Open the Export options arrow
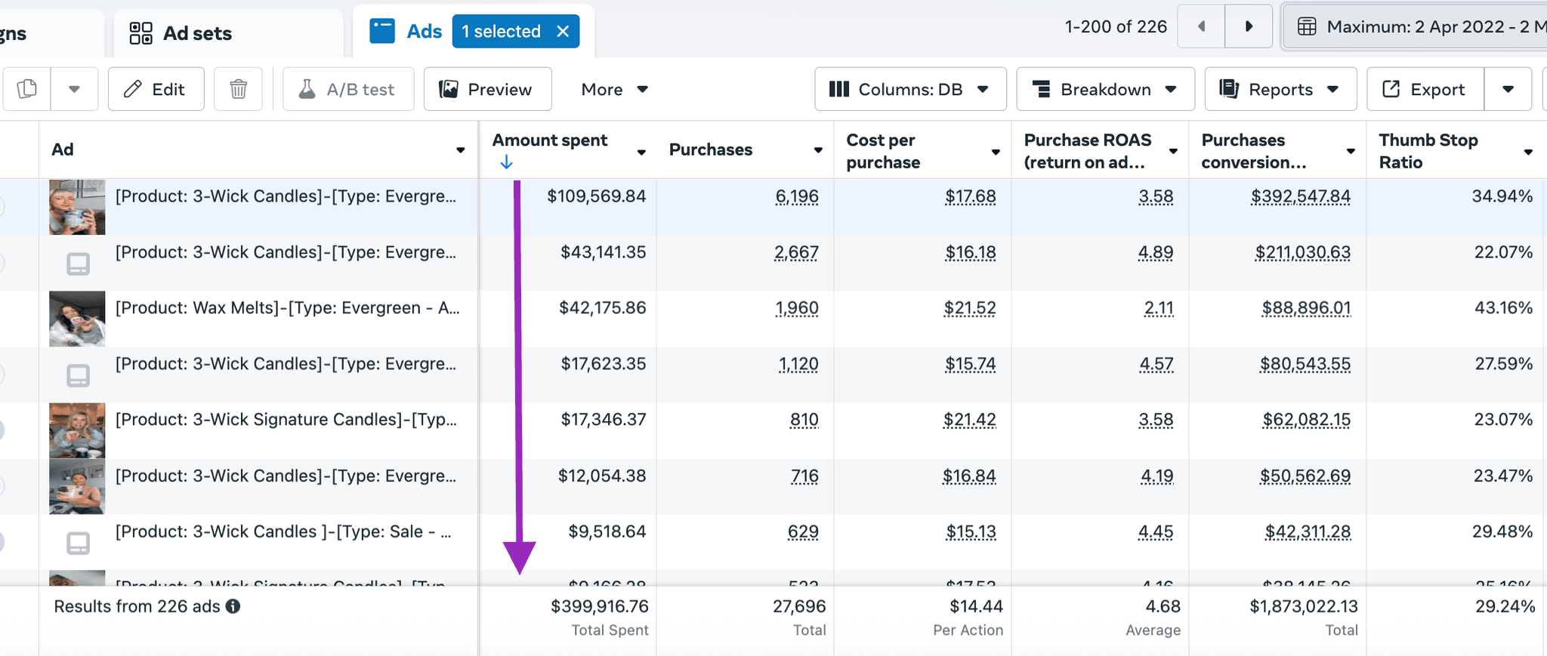 [1508, 89]
